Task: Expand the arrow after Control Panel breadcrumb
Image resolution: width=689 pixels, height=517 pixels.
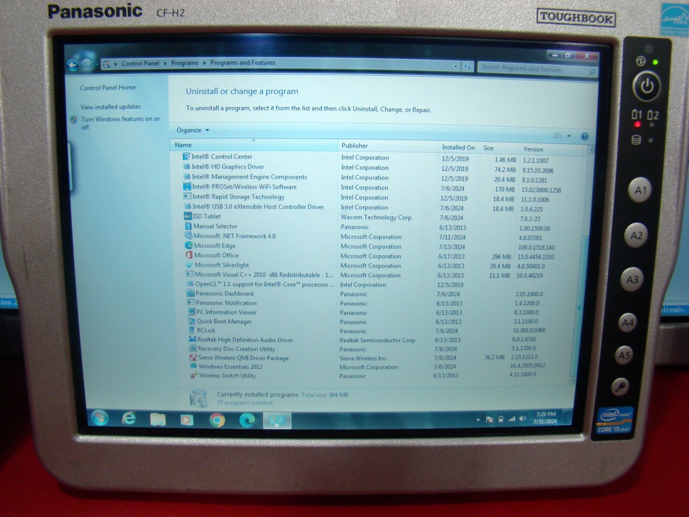Action: click(x=165, y=63)
